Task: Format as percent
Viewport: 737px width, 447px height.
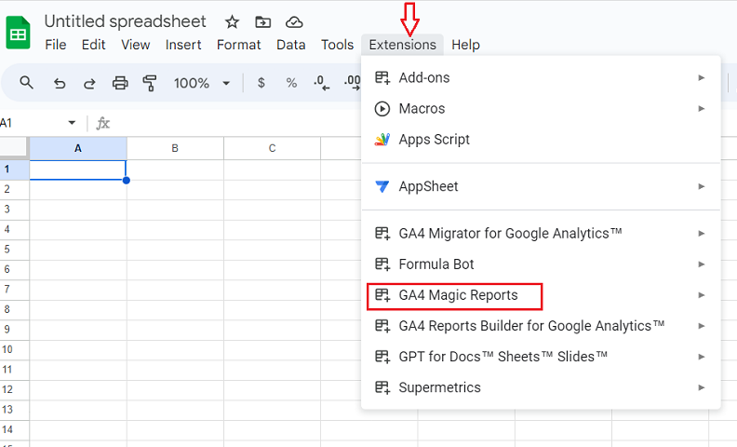Action: pos(291,83)
